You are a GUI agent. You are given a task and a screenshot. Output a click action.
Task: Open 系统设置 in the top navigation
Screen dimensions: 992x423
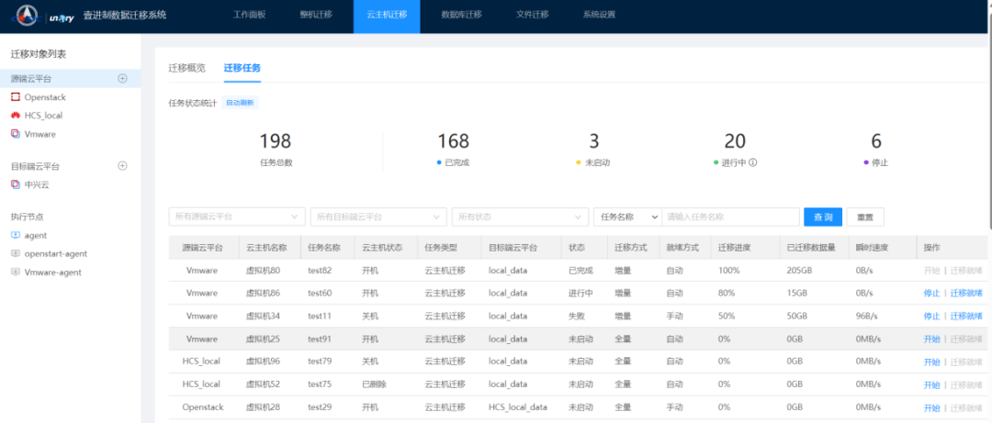pos(599,15)
